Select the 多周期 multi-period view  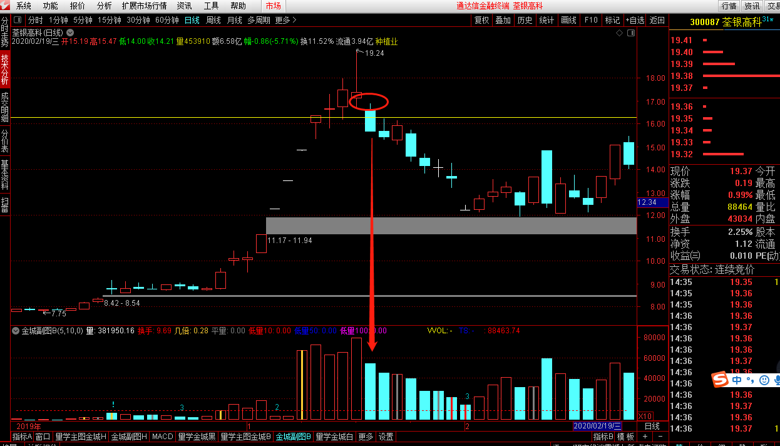259,20
